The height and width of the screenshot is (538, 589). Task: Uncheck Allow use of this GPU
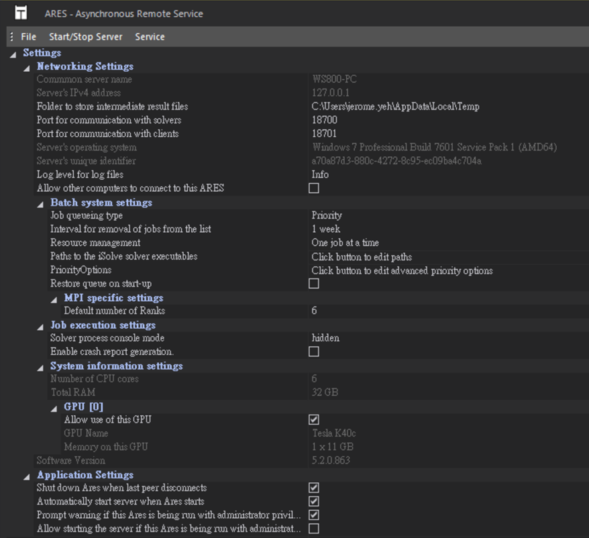coord(314,420)
